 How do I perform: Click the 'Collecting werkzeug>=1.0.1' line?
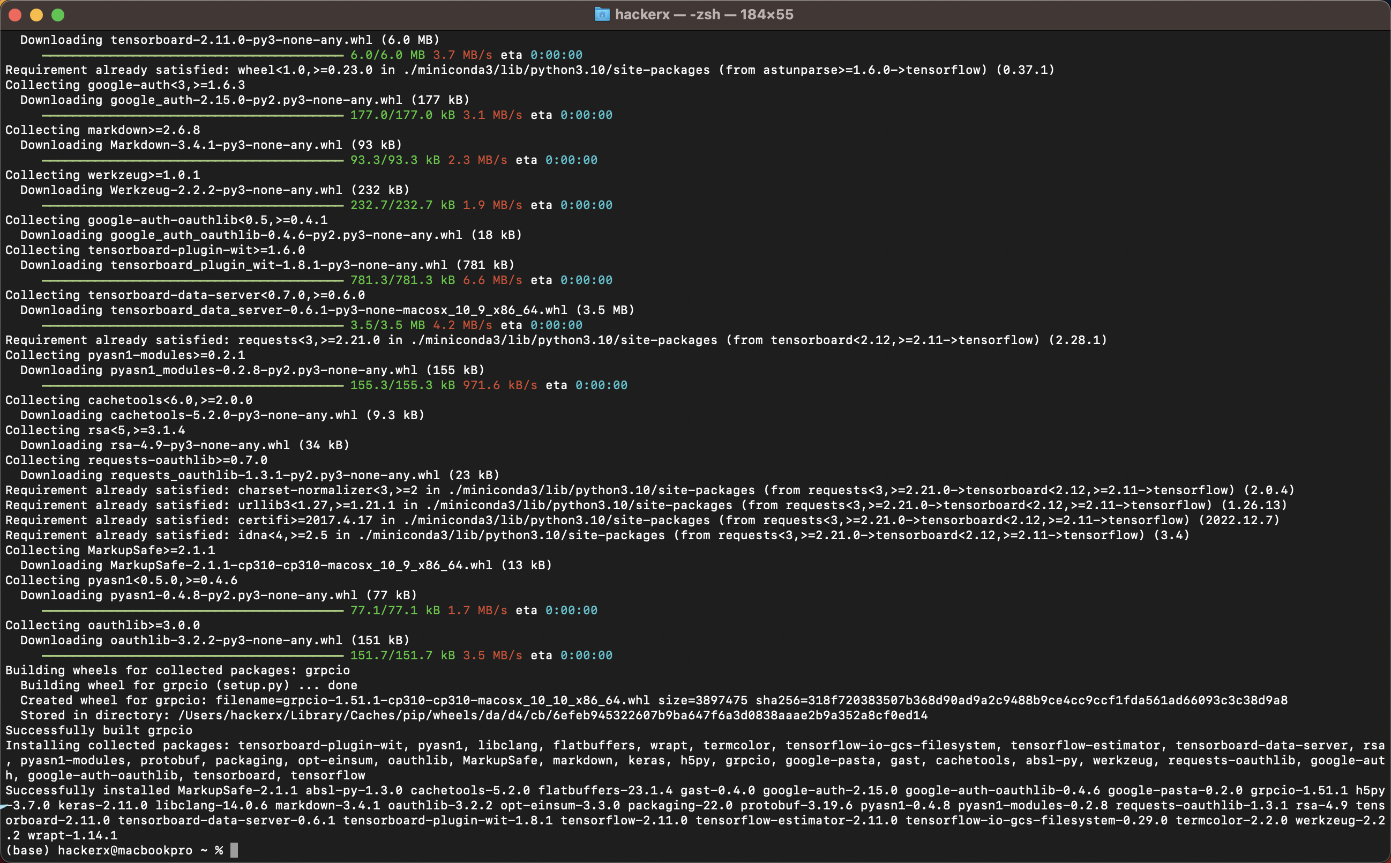tap(103, 175)
